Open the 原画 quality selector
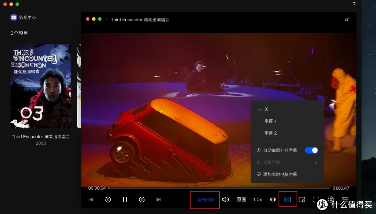The image size is (376, 214). [241, 200]
